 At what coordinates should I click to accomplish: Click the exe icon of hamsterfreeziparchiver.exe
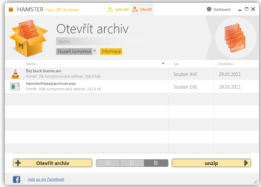(15, 86)
